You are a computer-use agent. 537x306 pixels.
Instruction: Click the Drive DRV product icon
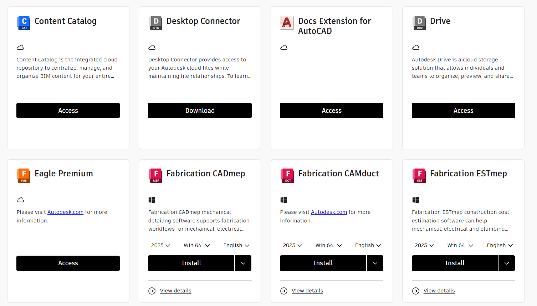click(419, 23)
